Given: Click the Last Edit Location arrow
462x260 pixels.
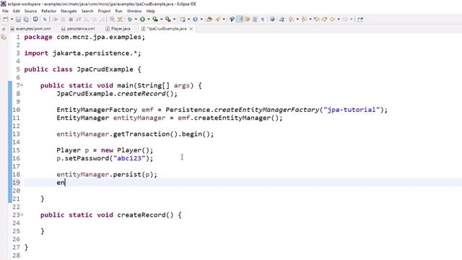Looking at the screenshot, I should coord(317,19).
